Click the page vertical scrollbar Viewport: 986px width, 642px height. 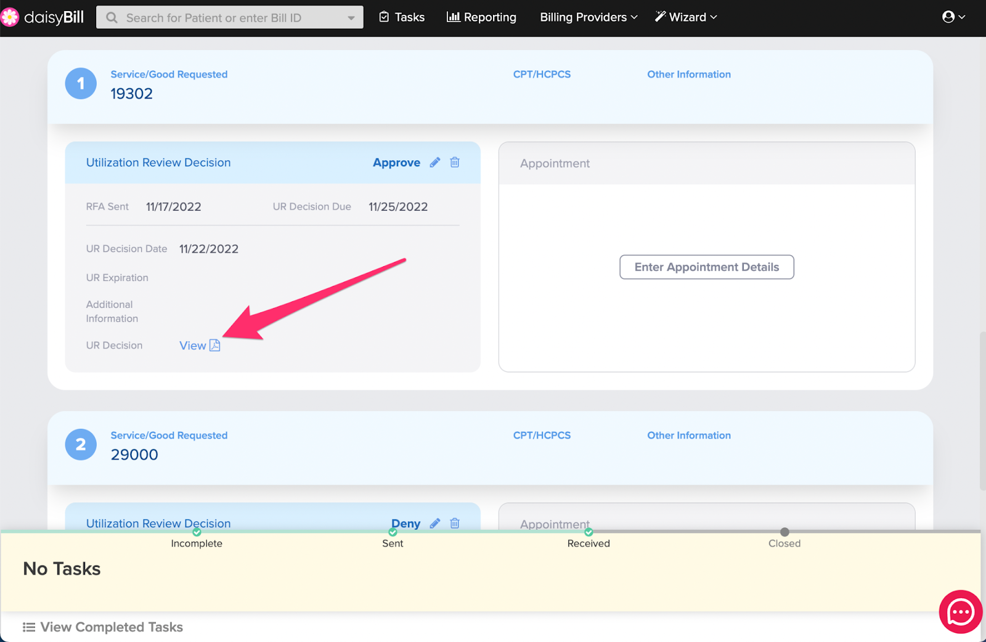(982, 411)
